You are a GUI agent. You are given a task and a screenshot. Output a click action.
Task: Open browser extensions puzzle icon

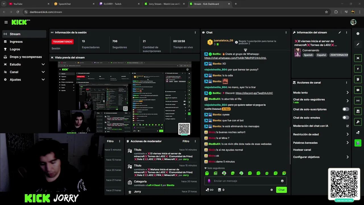[x=336, y=12]
